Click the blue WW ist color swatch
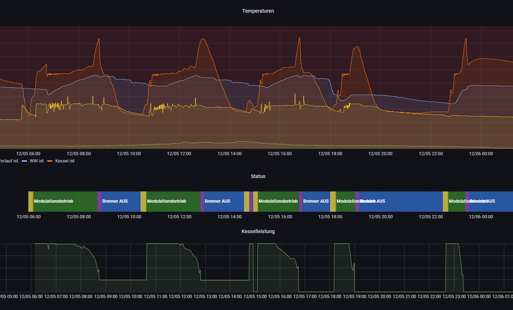513x310 pixels. click(24, 161)
